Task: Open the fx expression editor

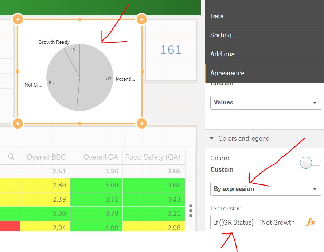Action: (x=310, y=222)
